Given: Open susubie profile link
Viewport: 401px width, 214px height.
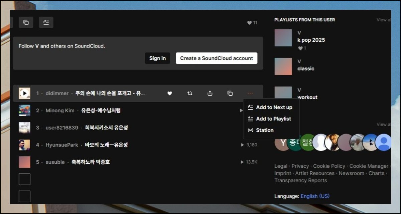Looking at the screenshot, I should point(55,162).
